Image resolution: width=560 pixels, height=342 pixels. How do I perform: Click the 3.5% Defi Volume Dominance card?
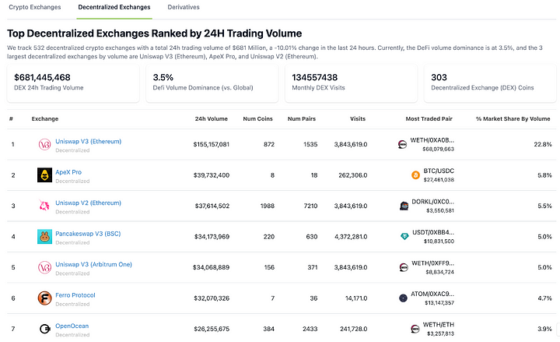[x=212, y=83]
